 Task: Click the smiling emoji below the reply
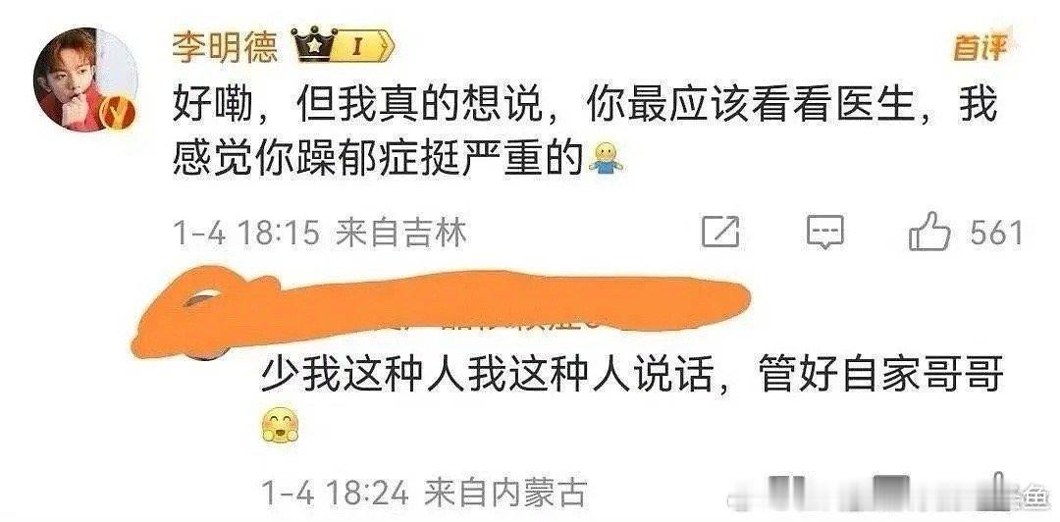280,425
